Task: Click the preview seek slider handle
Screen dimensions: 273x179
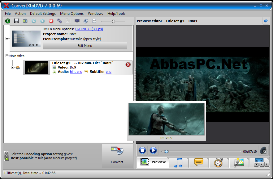Action: pyautogui.click(x=166, y=152)
